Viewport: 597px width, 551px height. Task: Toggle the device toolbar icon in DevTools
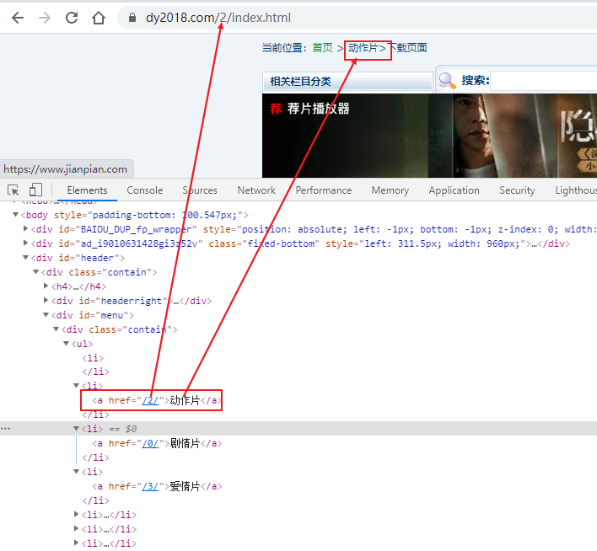click(35, 190)
